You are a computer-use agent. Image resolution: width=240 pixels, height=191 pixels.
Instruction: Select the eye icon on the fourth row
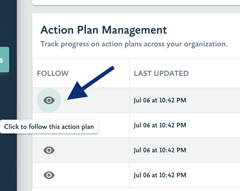click(49, 175)
